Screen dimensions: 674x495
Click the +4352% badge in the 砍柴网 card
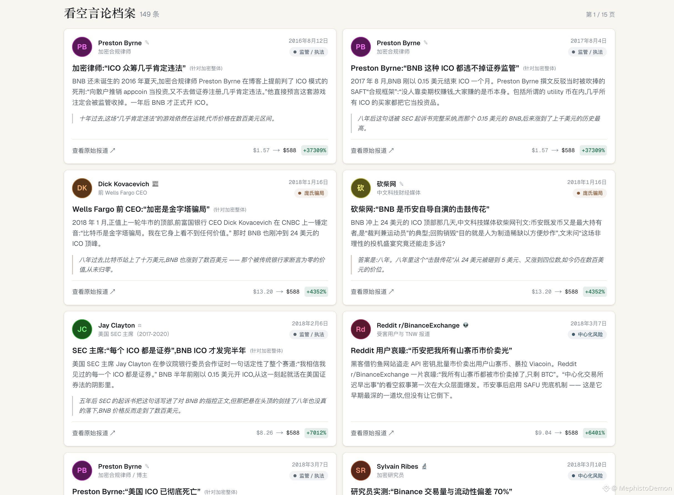pos(595,292)
